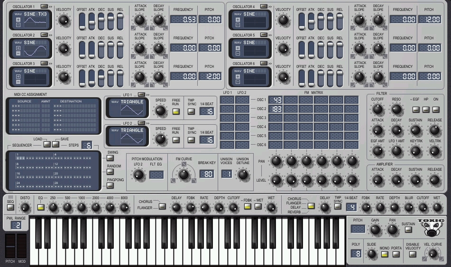Click the LFO 1 TRIANGLE waveform display
The image size is (451, 267).
(127, 108)
